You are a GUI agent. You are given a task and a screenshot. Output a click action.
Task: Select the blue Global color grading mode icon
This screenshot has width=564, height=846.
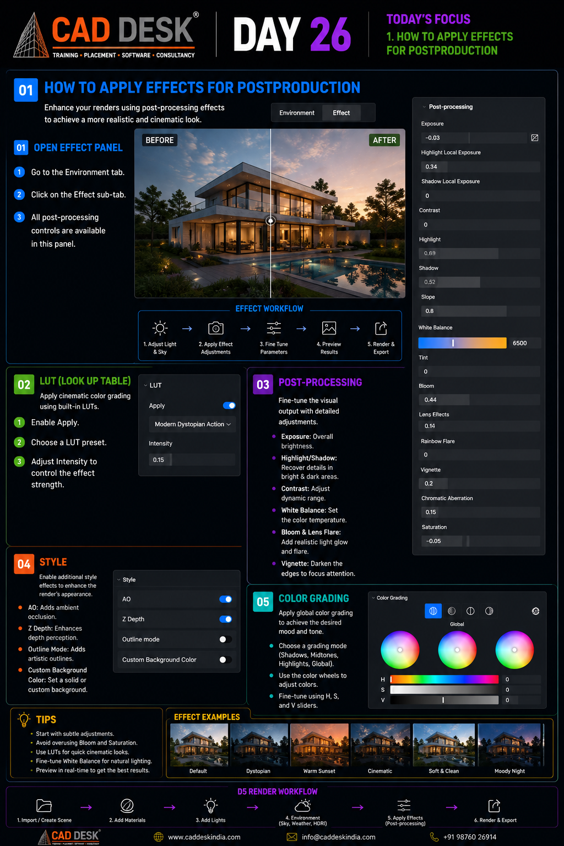(433, 611)
